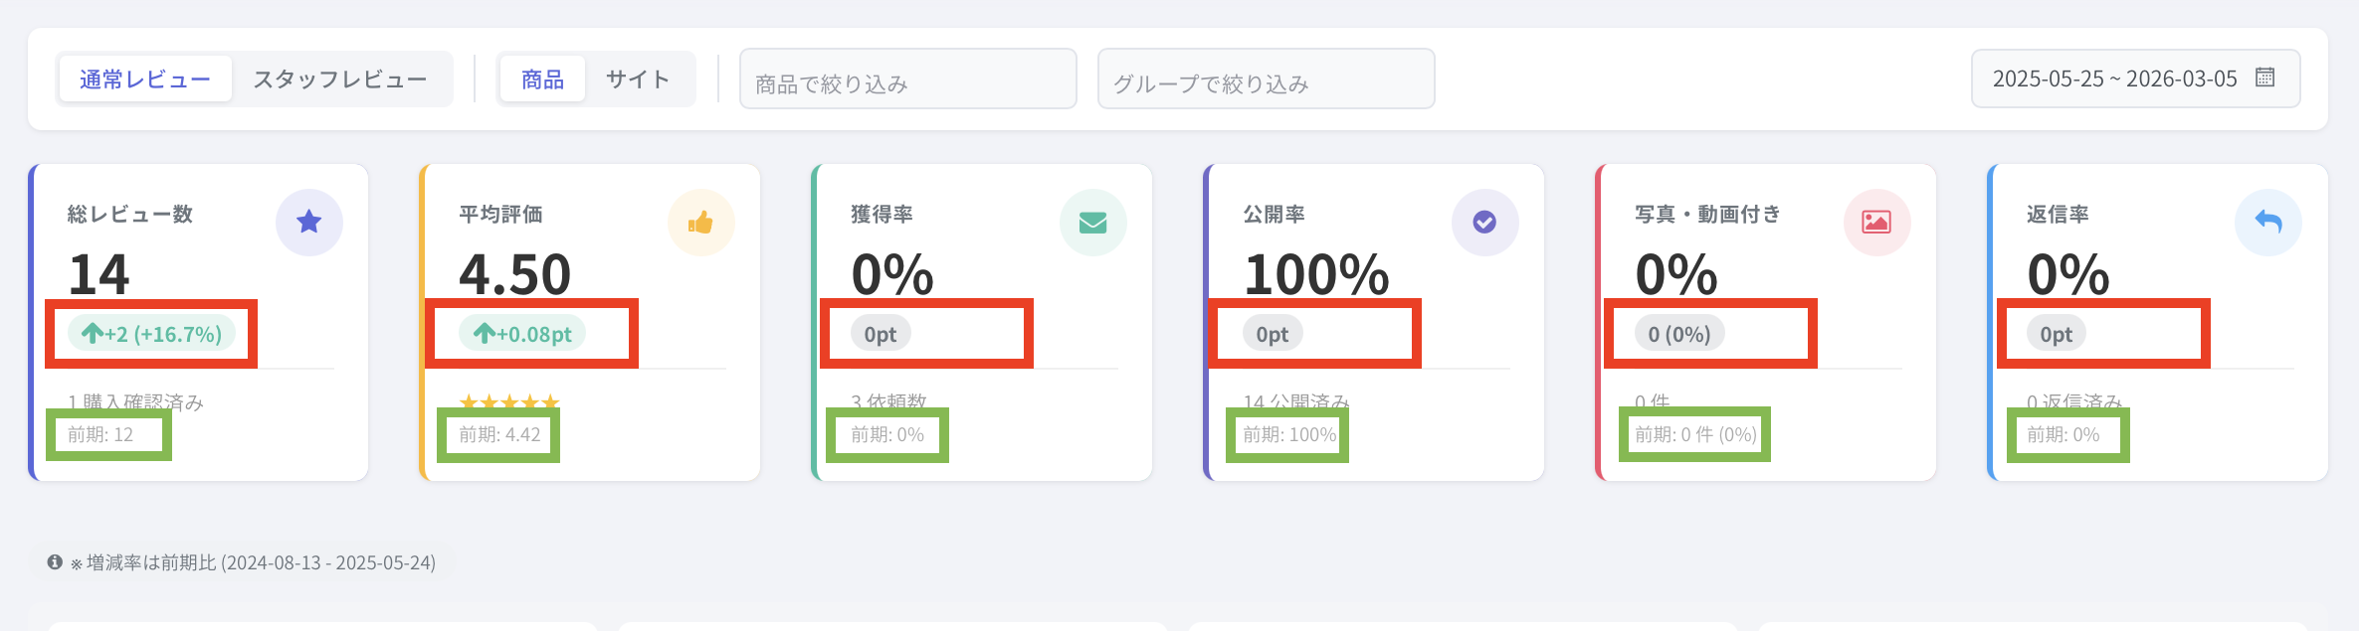Click the +2 (+16.7%) change badge
Image resolution: width=2359 pixels, height=631 pixels.
click(x=151, y=334)
